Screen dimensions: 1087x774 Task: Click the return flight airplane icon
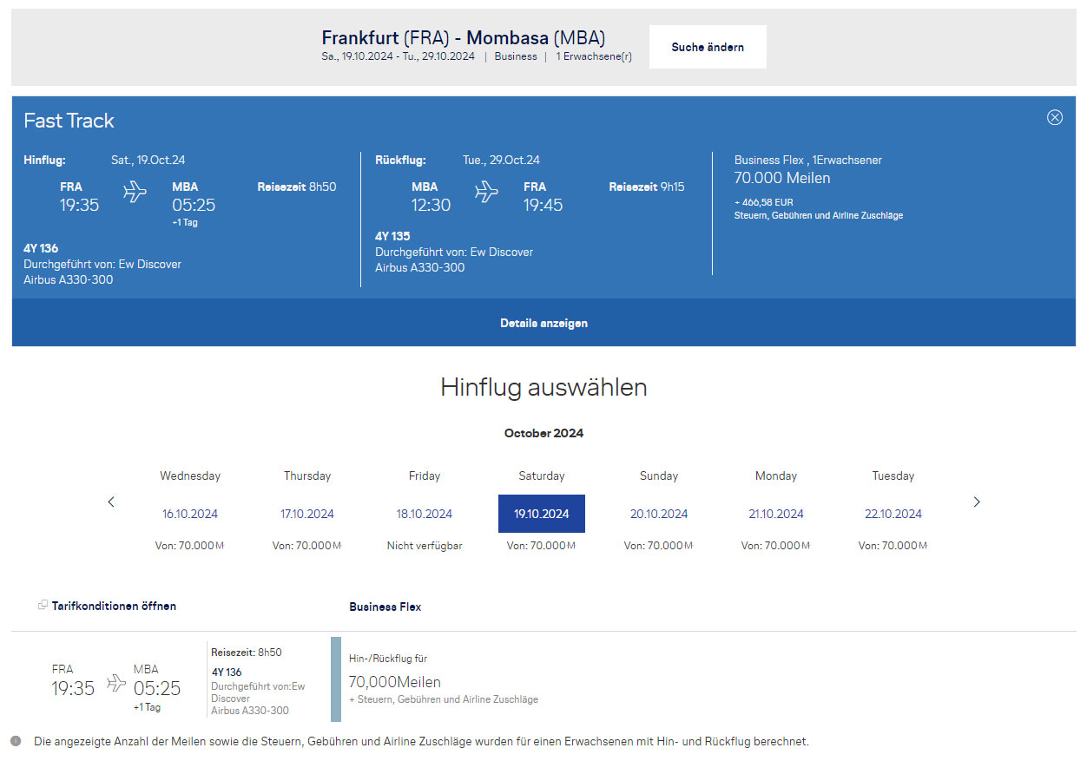tap(486, 192)
